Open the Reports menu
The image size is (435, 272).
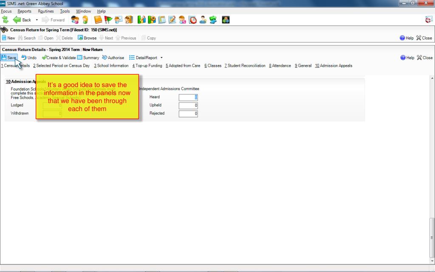(x=24, y=11)
